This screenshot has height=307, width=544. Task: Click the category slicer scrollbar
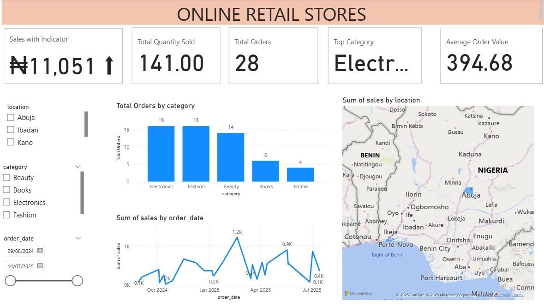pyautogui.click(x=82, y=193)
